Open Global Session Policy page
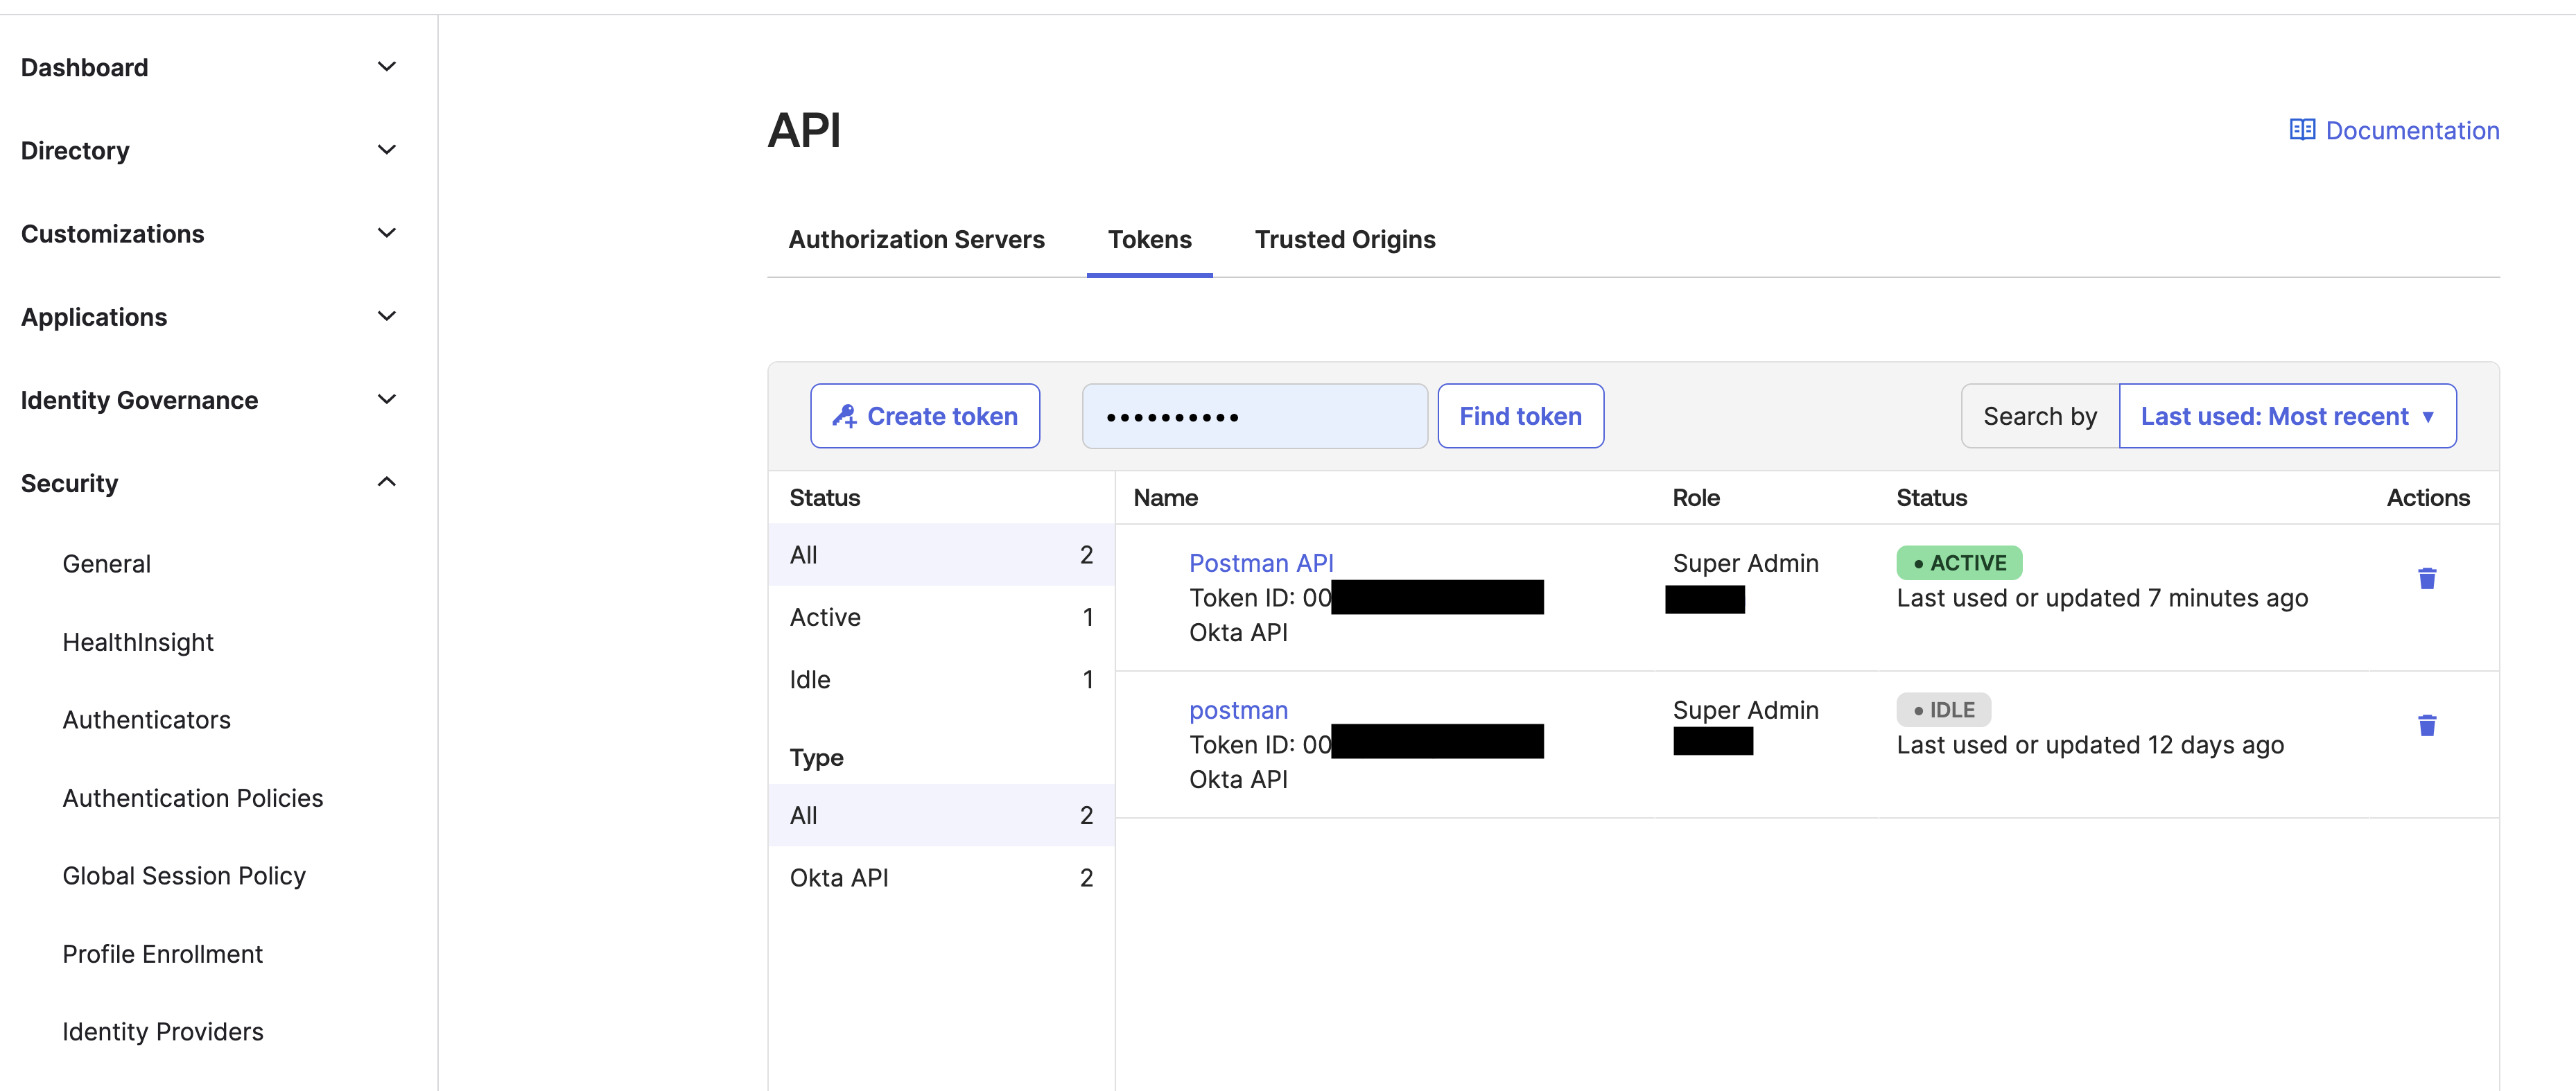Viewport: 2576px width, 1091px height. 184,876
